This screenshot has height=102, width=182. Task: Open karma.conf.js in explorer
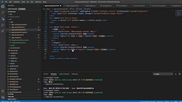pos(14,76)
